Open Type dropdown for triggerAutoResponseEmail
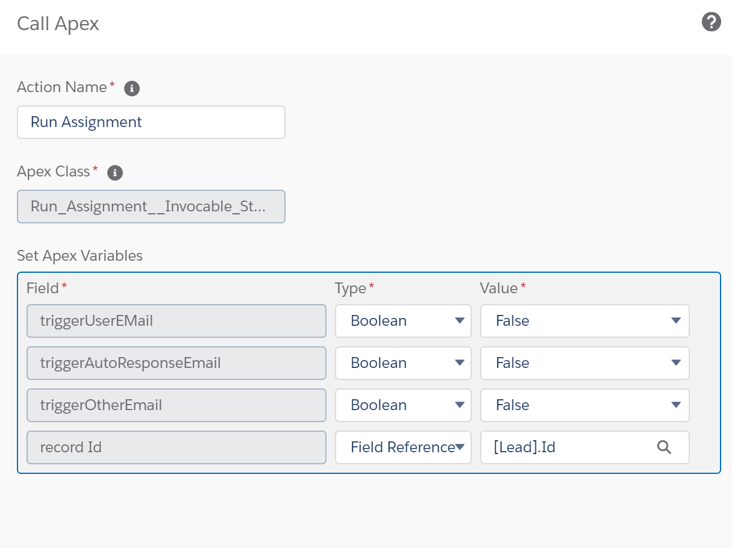This screenshot has width=732, height=548. click(403, 363)
